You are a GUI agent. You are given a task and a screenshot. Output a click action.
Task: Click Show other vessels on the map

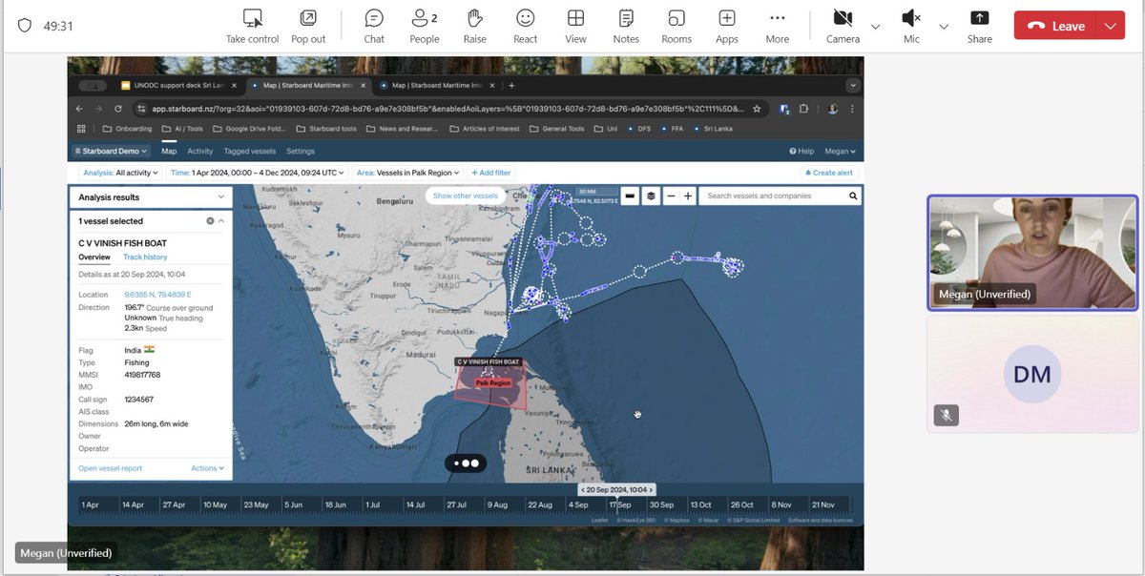click(x=466, y=195)
